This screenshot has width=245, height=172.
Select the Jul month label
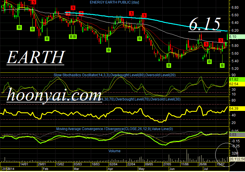(206, 169)
